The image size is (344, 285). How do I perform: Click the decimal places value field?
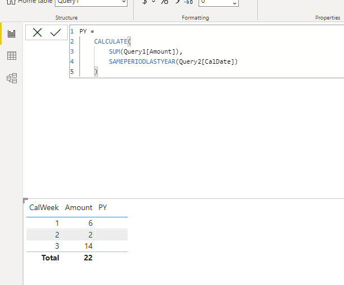tap(219, 2)
